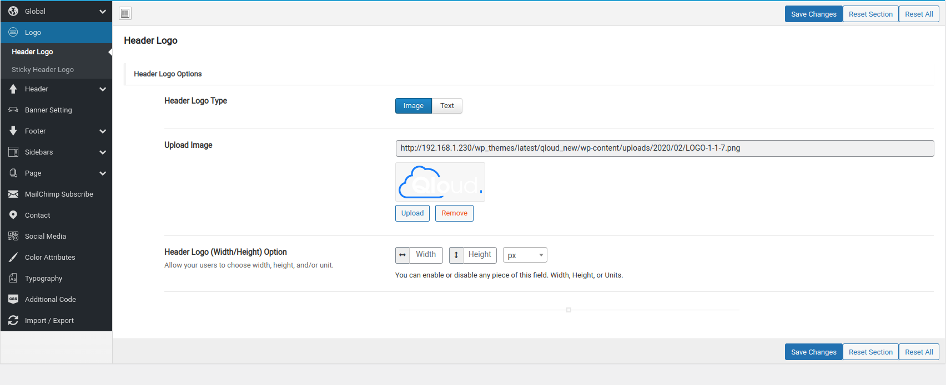The image size is (946, 385).
Task: Click the Banner Setting icon
Action: coord(13,110)
